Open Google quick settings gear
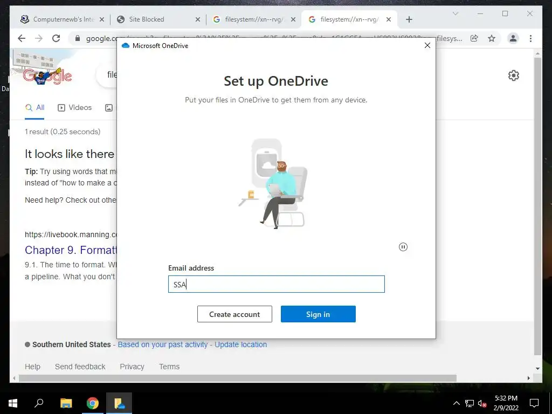The image size is (552, 414). [514, 75]
